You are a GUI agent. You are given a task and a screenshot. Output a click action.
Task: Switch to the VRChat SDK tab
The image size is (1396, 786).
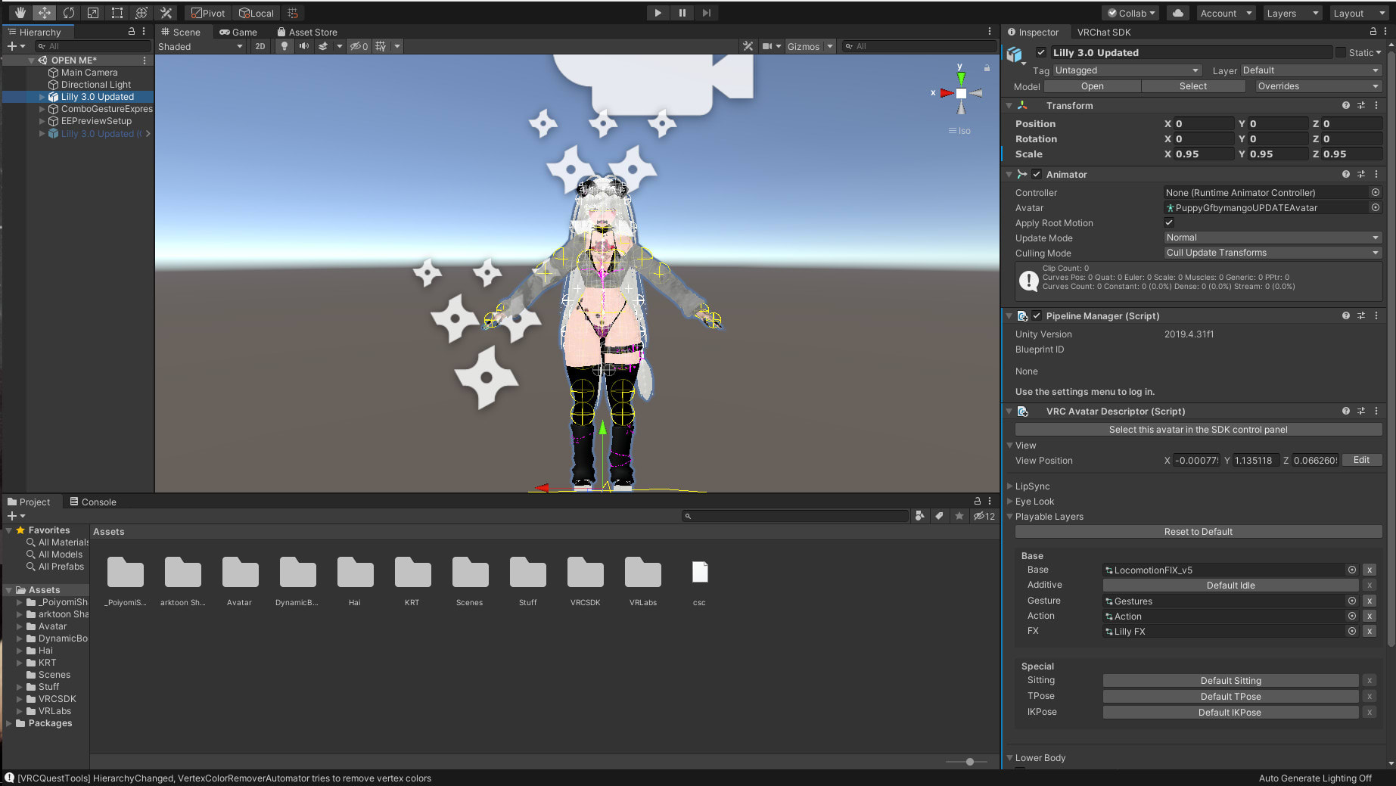pyautogui.click(x=1103, y=32)
